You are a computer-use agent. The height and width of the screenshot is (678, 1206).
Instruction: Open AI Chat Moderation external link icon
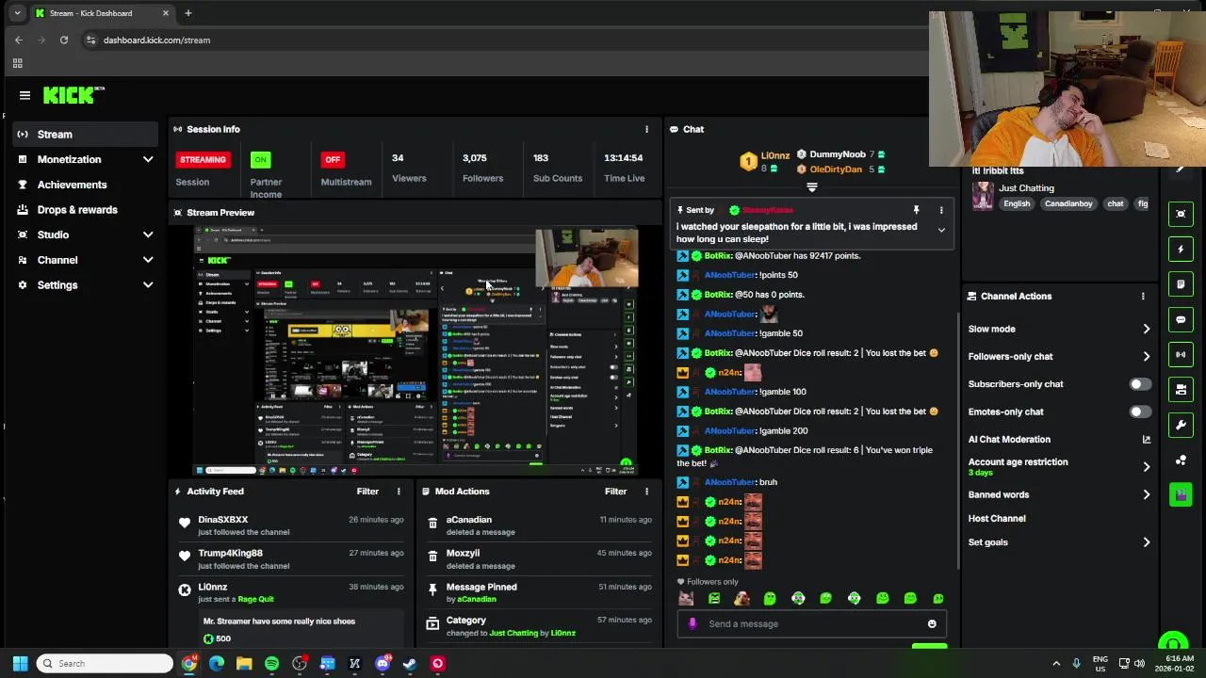point(1146,440)
